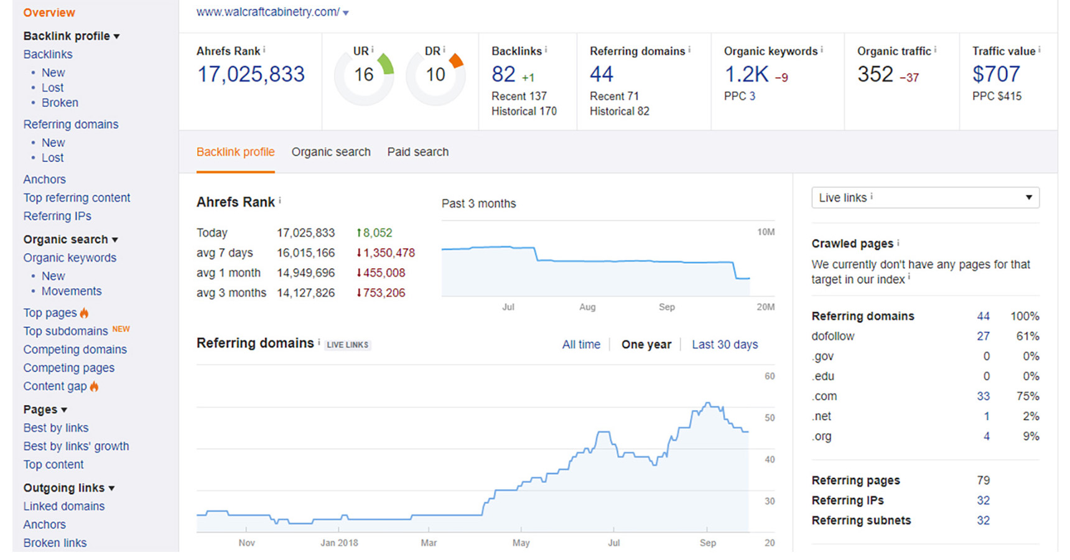Image resolution: width=1070 pixels, height=560 pixels.
Task: Select the All time range for referring domains
Action: [581, 345]
